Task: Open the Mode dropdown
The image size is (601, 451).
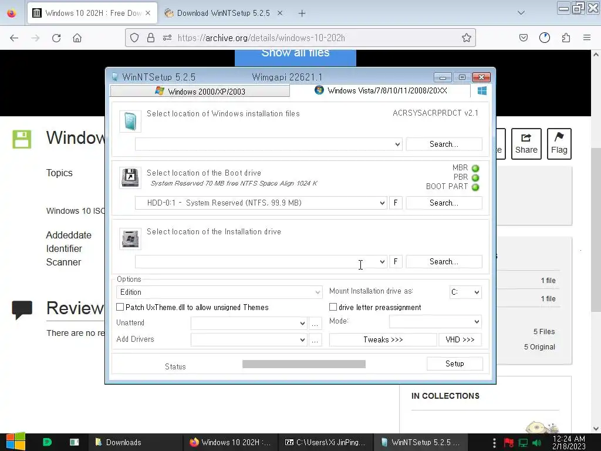Action: (435, 321)
